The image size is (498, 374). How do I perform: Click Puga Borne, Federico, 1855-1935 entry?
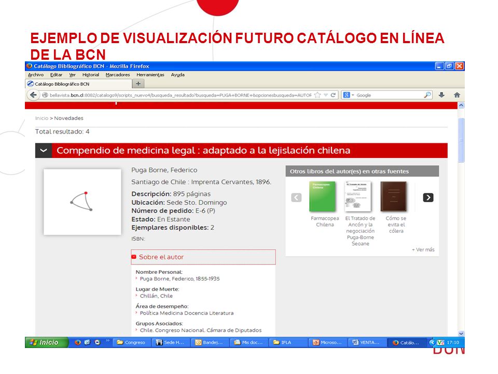coord(180,278)
